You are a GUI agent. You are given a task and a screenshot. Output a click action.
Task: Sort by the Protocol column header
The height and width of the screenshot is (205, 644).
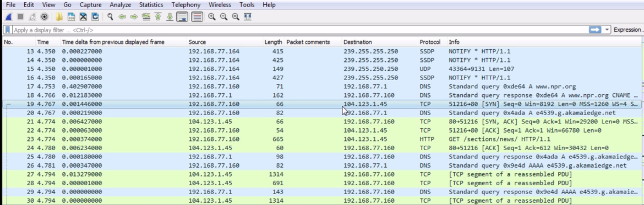coord(433,42)
